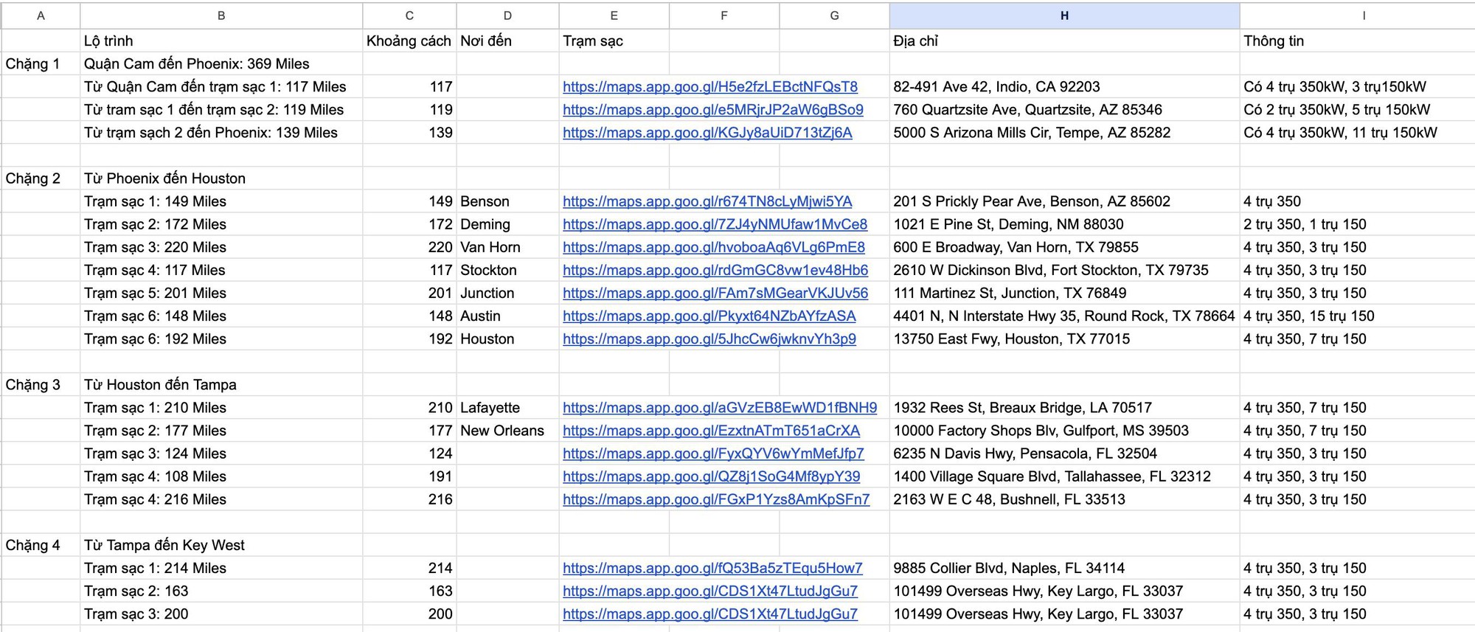
Task: Select 'Từ Phoenix đến Houston' cell
Action: [221, 178]
